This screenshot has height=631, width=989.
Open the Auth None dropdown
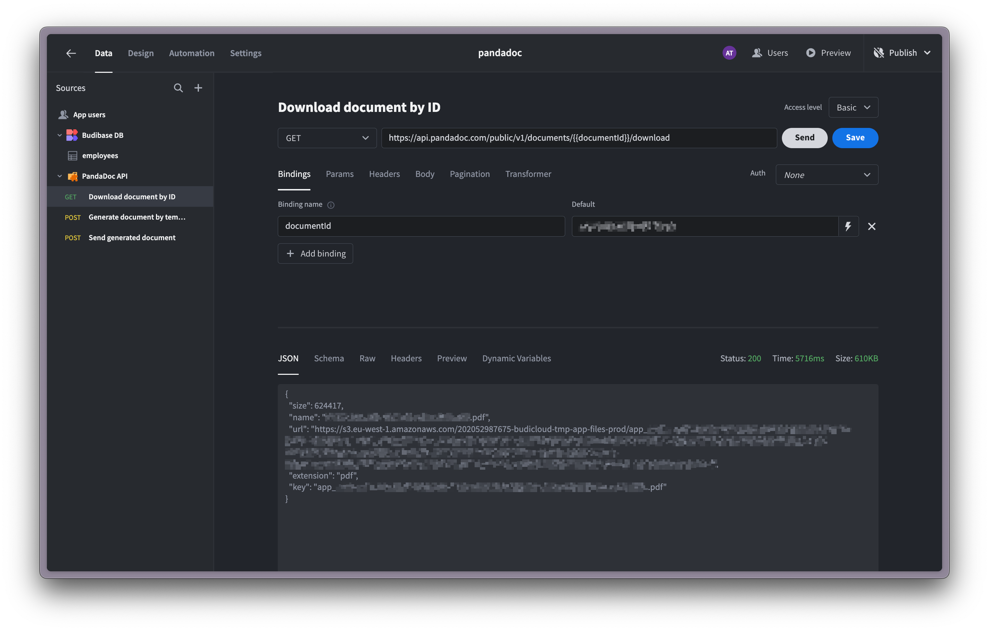pos(826,175)
